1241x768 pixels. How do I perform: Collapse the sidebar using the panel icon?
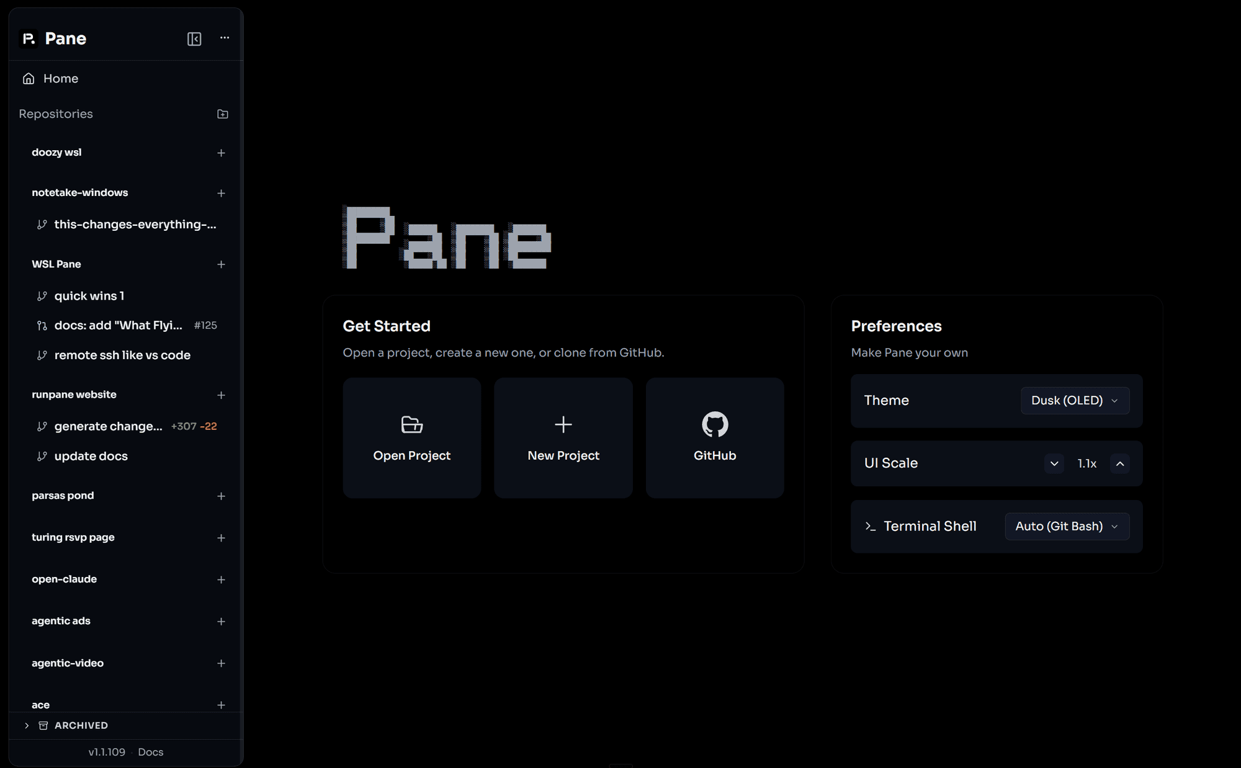click(x=194, y=38)
